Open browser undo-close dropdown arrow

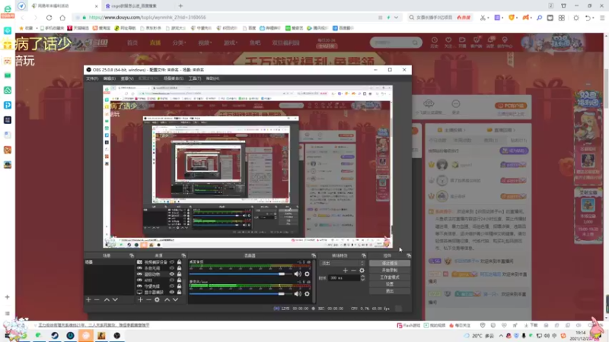(x=593, y=17)
